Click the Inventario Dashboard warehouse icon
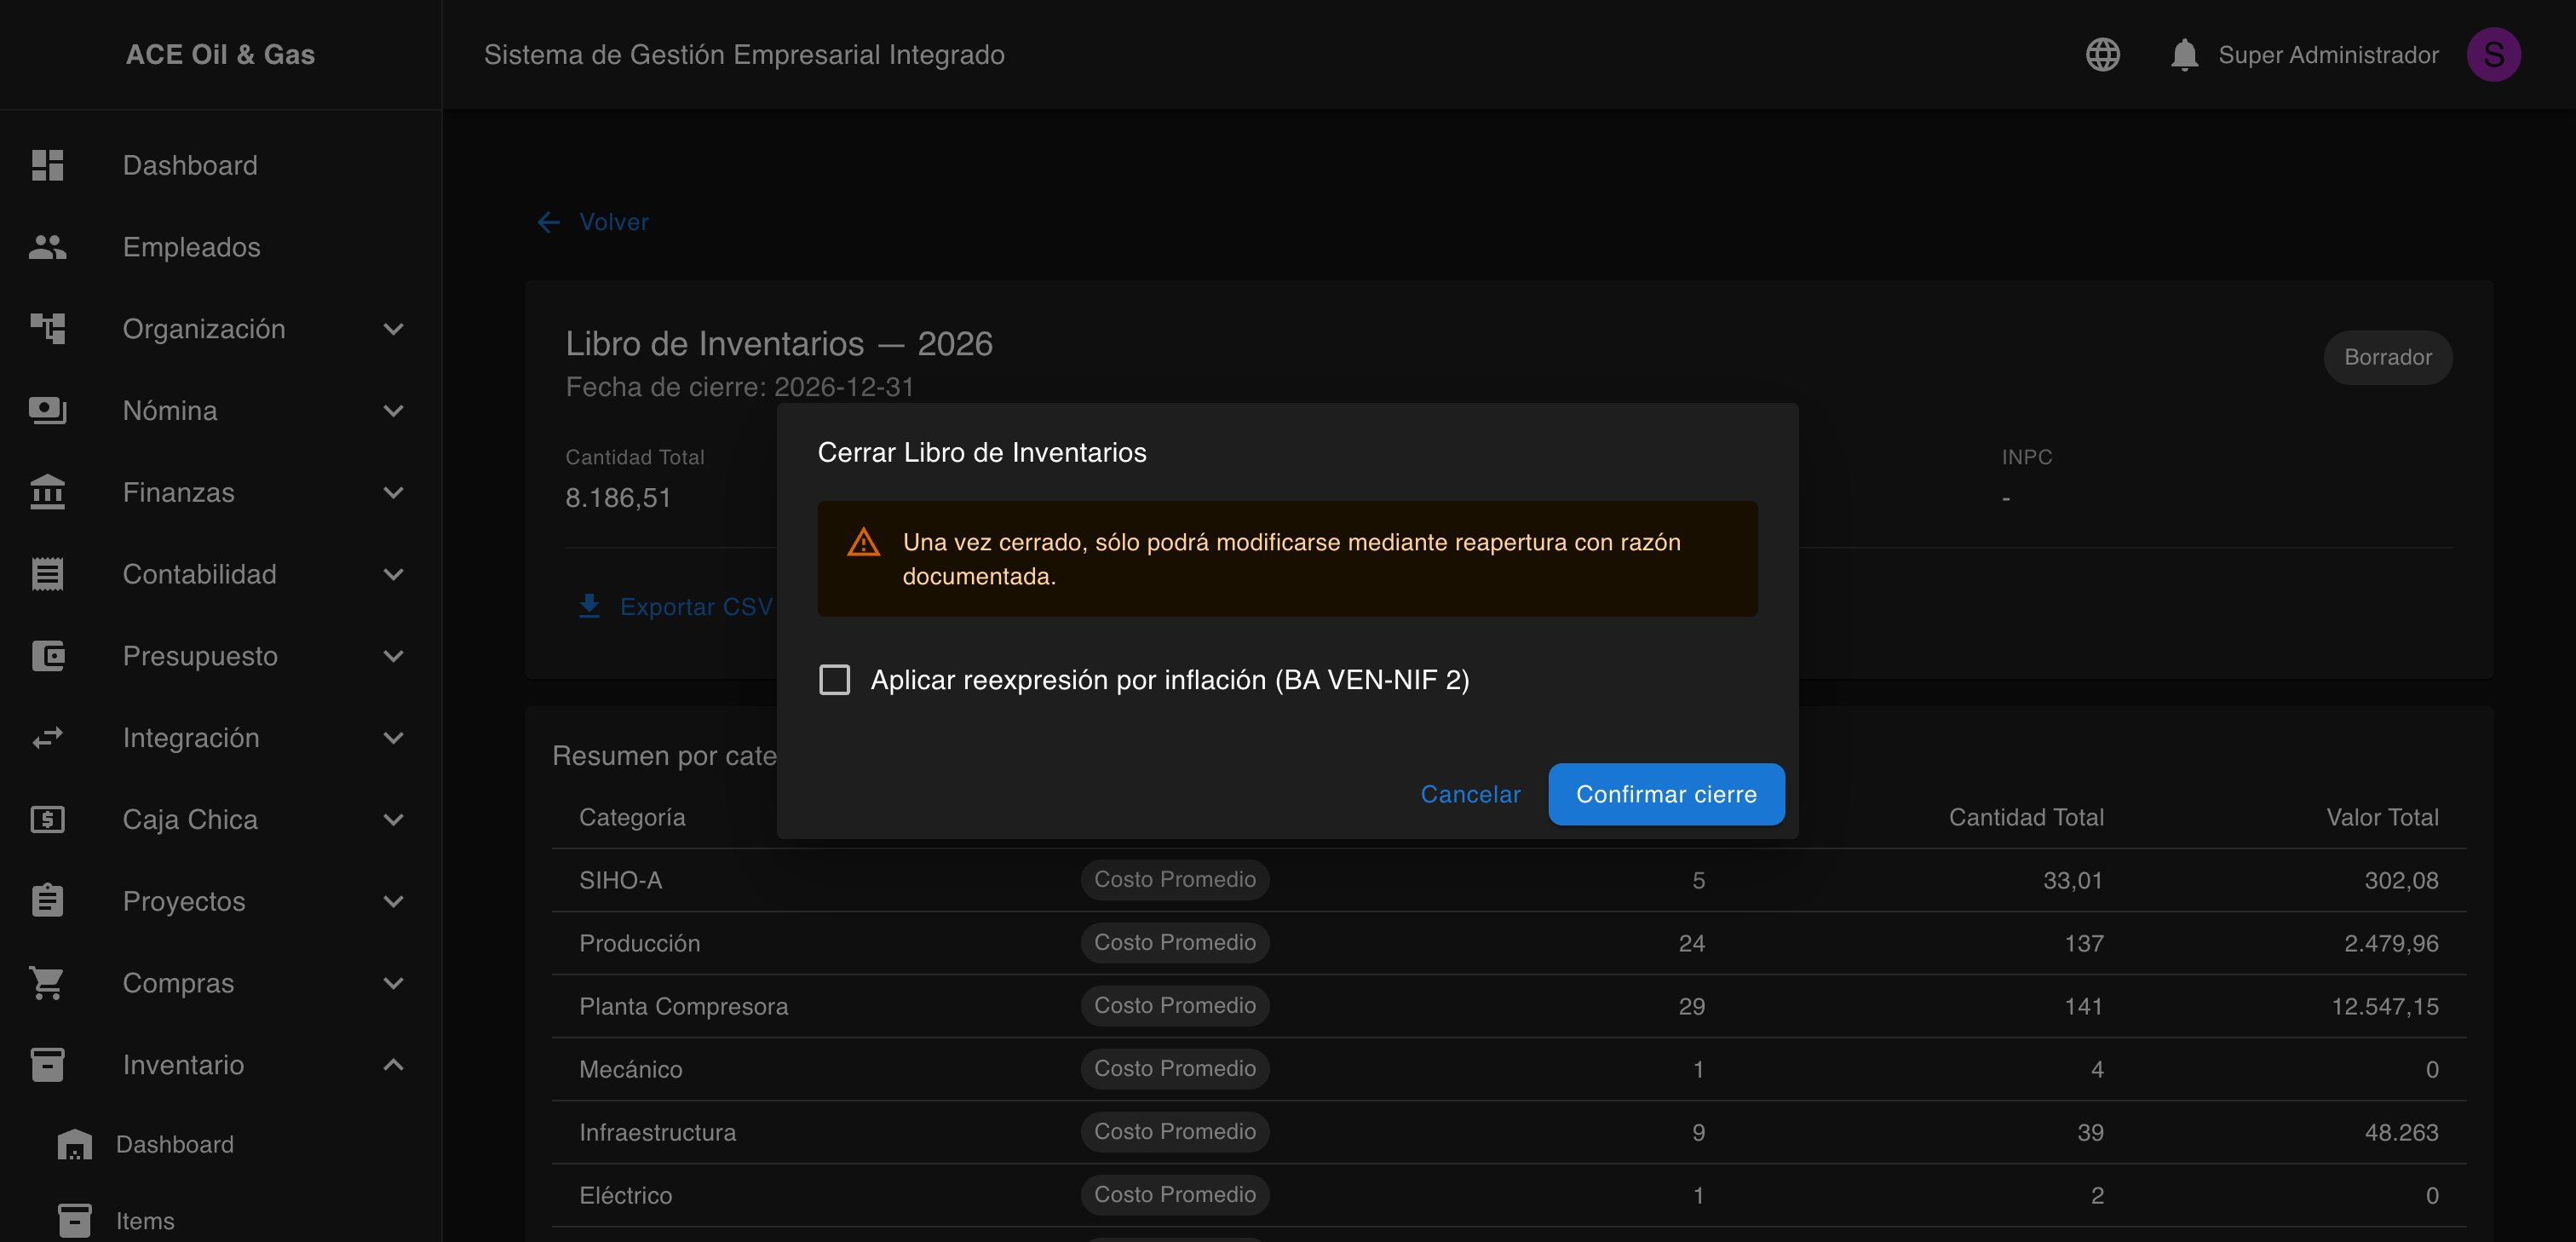2576x1242 pixels. point(74,1144)
